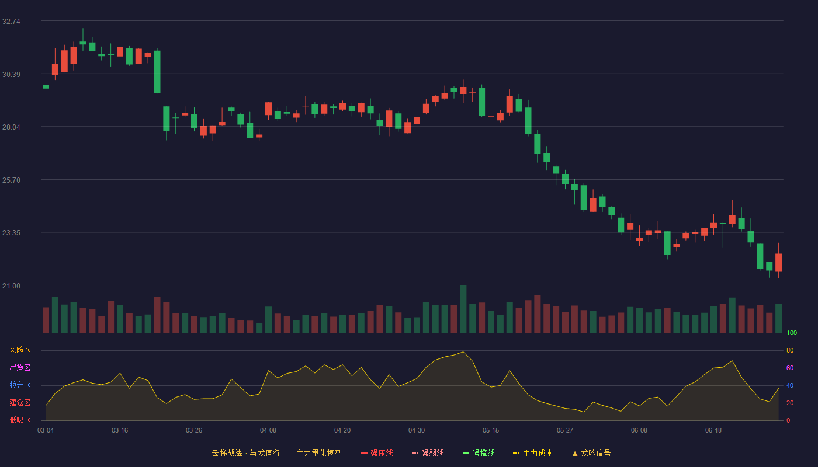Click the 03-16 date label
The image size is (818, 467).
click(x=120, y=430)
